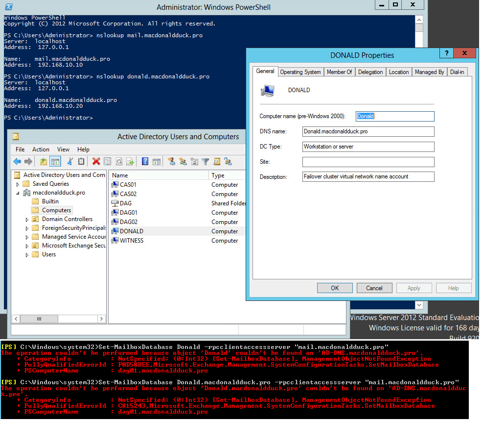
Task: Open the Action menu
Action: tap(41, 149)
